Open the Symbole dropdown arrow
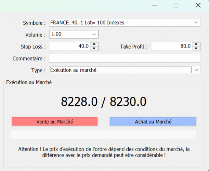 [x=196, y=23]
